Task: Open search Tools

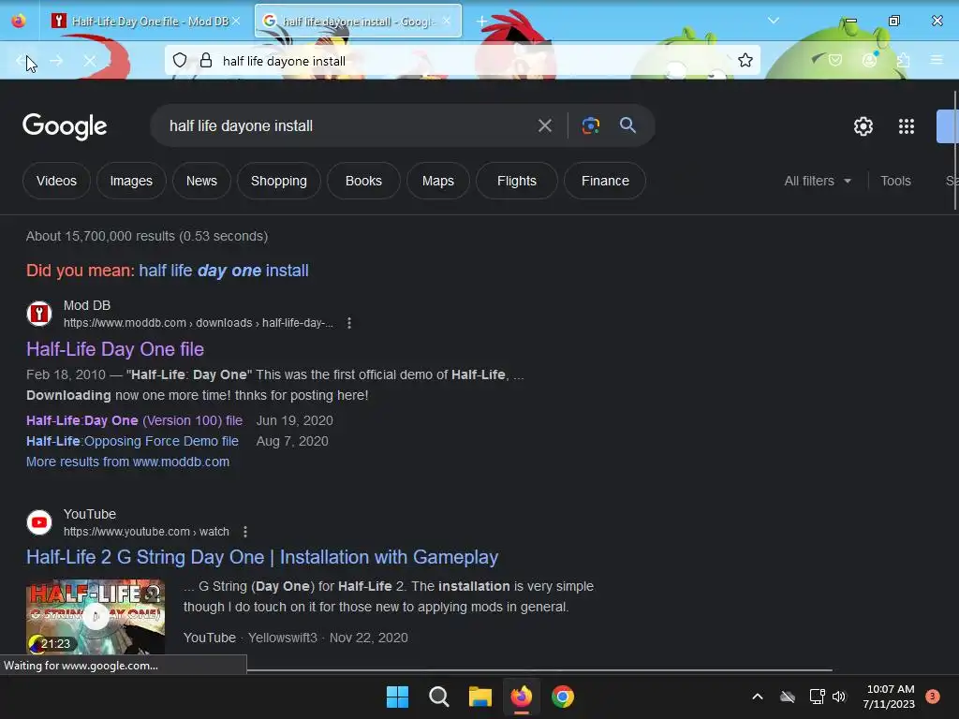Action: [895, 181]
